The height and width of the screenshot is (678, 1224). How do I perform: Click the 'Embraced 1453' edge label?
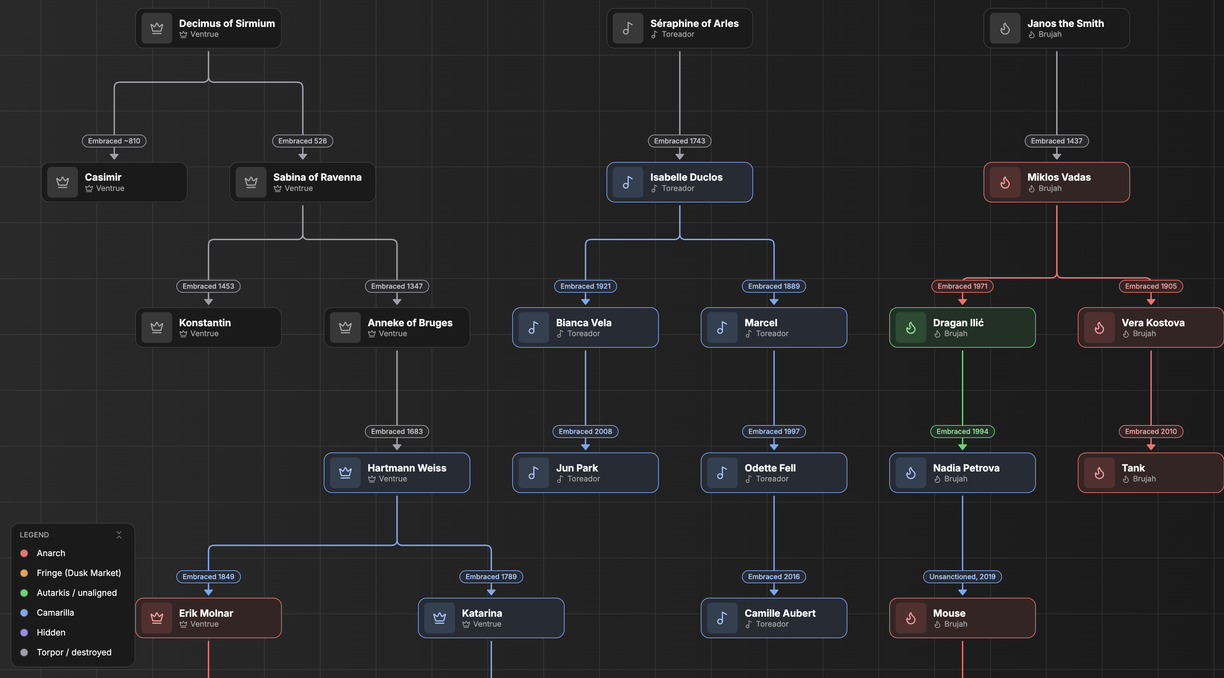[x=209, y=287]
